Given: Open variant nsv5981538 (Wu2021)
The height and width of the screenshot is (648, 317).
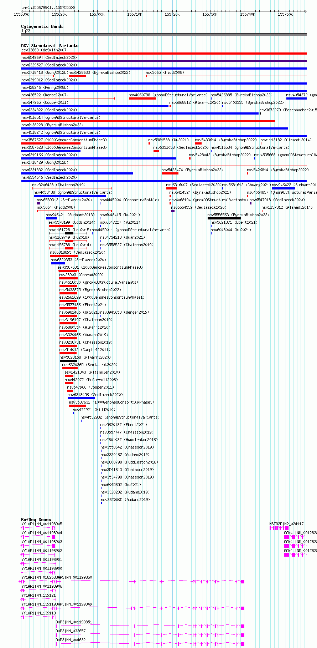Looking at the screenshot, I should coord(168,140).
